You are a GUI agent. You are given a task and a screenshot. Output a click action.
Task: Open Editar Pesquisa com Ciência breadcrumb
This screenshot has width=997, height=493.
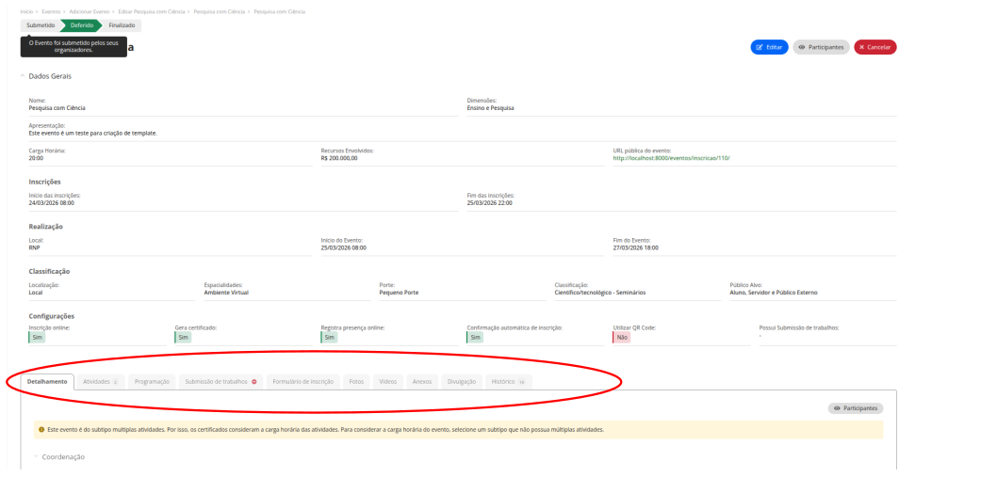tap(151, 12)
